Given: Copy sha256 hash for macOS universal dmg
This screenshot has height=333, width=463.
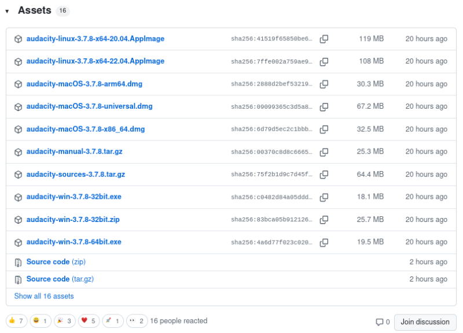Looking at the screenshot, I should (x=324, y=107).
